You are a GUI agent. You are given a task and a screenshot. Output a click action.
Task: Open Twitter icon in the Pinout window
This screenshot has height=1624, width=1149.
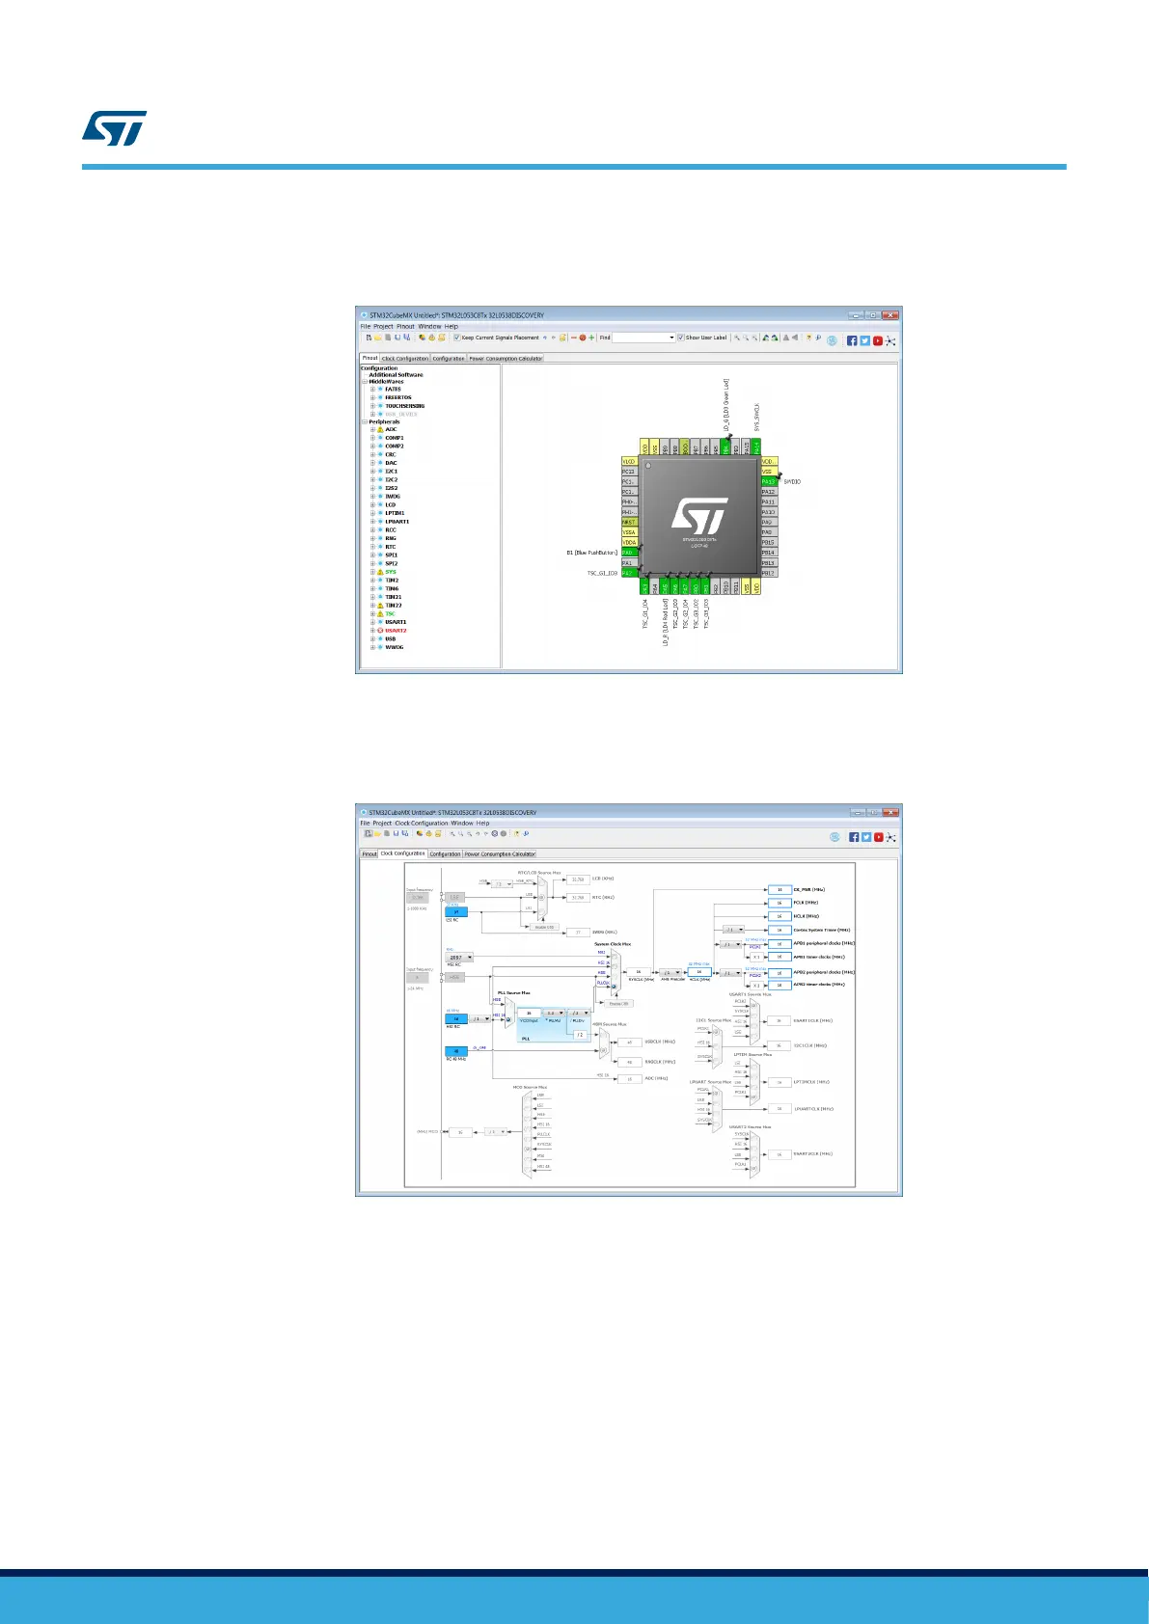[x=865, y=339]
